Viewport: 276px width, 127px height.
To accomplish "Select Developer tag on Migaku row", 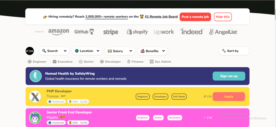I will pyautogui.click(x=175, y=118).
